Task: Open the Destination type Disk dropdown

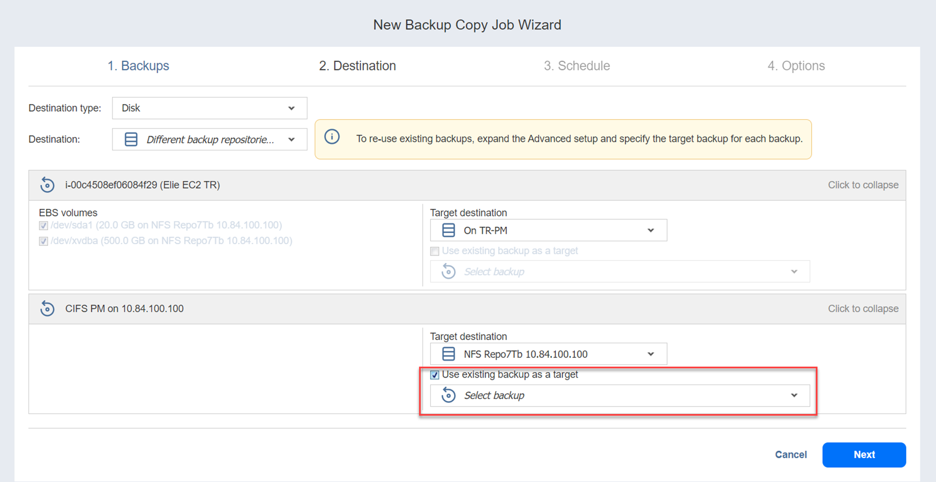Action: coord(209,108)
